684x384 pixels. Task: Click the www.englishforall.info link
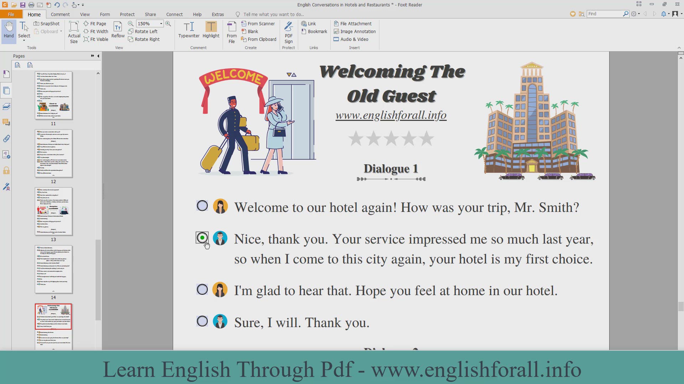coord(391,115)
